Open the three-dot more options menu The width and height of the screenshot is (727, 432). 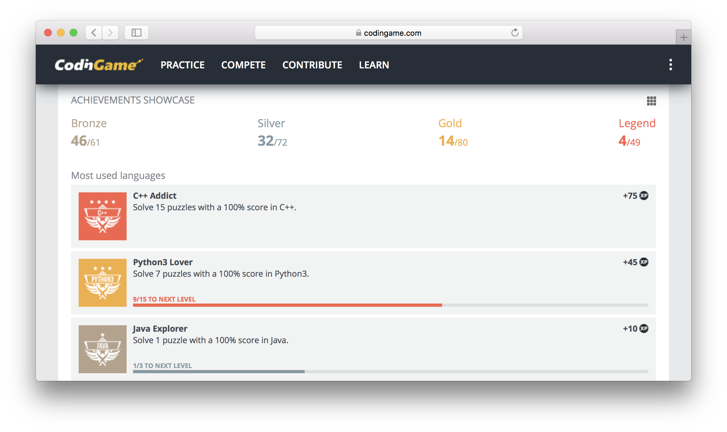pyautogui.click(x=671, y=65)
